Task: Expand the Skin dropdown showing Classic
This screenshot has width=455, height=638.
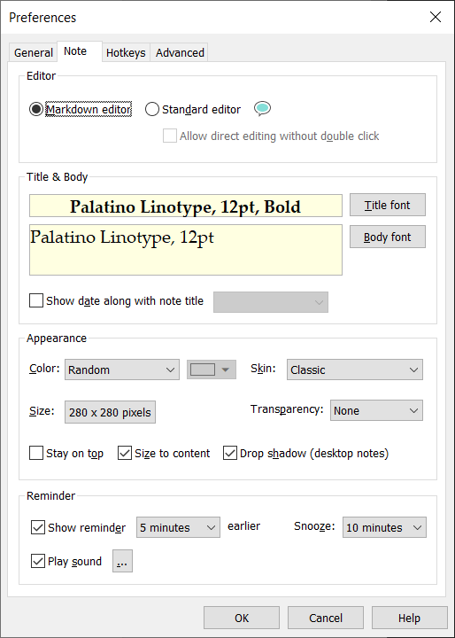Action: [x=355, y=370]
